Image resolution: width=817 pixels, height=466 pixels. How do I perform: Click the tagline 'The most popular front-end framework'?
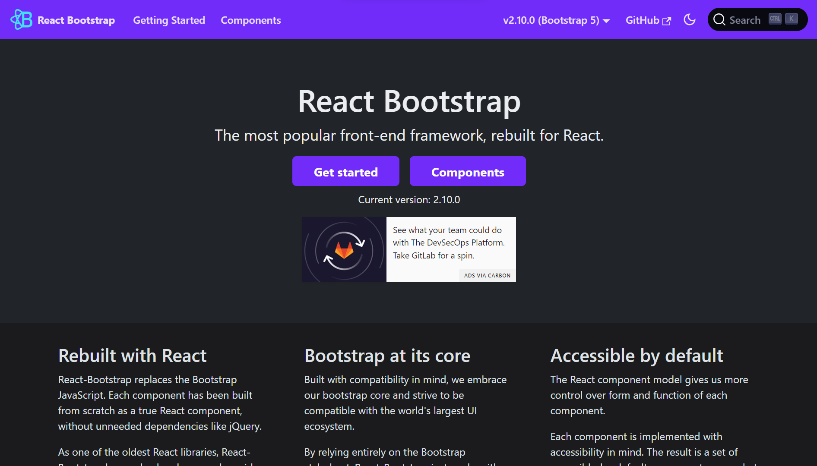pyautogui.click(x=409, y=135)
